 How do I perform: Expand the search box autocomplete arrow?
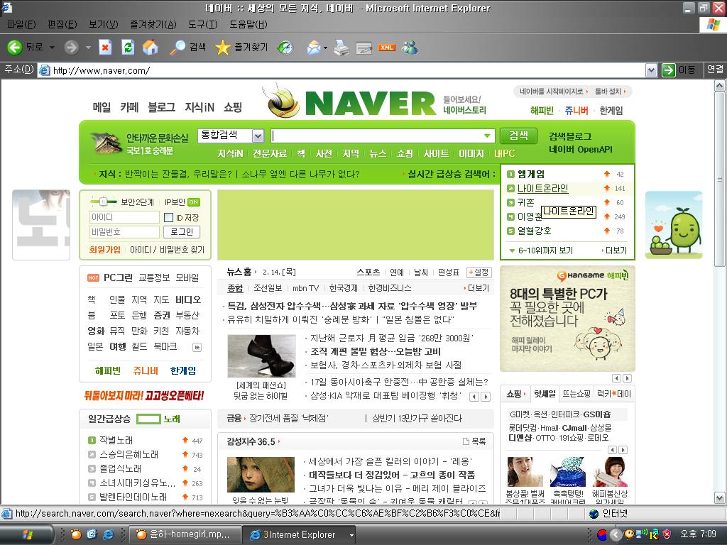(x=487, y=136)
